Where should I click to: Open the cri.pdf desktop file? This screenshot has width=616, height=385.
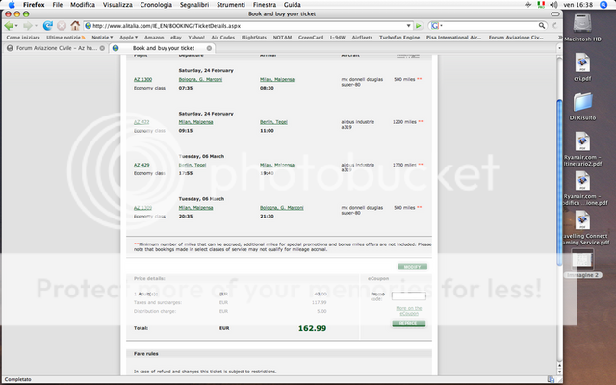click(x=582, y=69)
